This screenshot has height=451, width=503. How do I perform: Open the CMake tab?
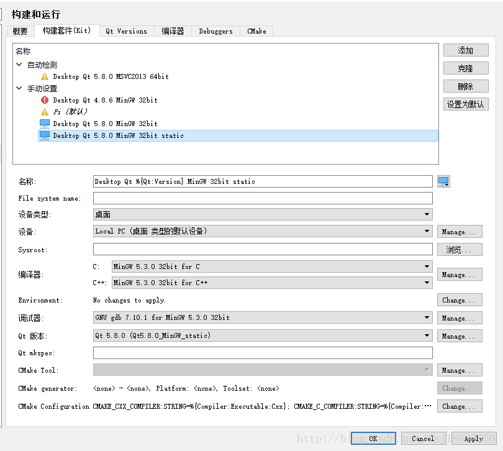pyautogui.click(x=256, y=31)
